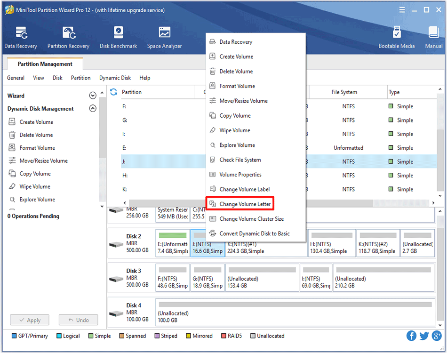
Task: Refresh the partition list
Action: [114, 92]
